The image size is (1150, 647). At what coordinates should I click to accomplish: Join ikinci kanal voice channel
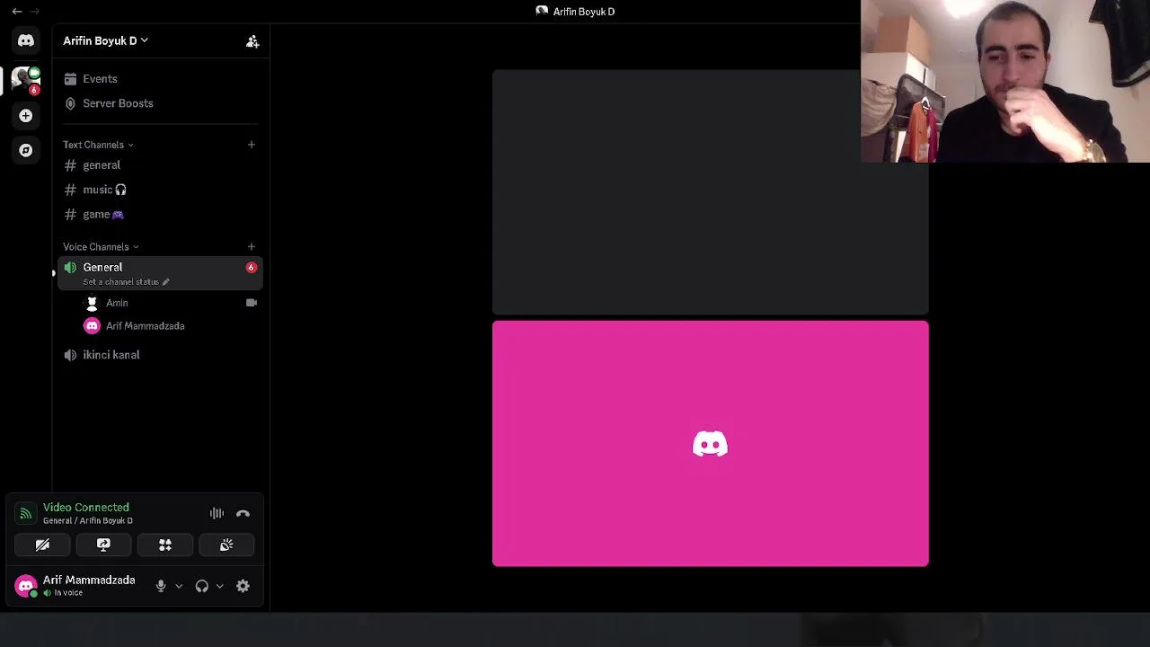click(x=160, y=355)
